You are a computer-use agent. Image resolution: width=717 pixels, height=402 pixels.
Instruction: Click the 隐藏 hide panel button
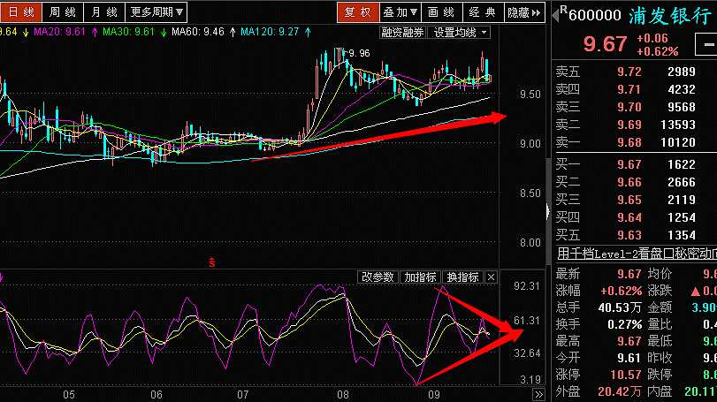pos(524,11)
